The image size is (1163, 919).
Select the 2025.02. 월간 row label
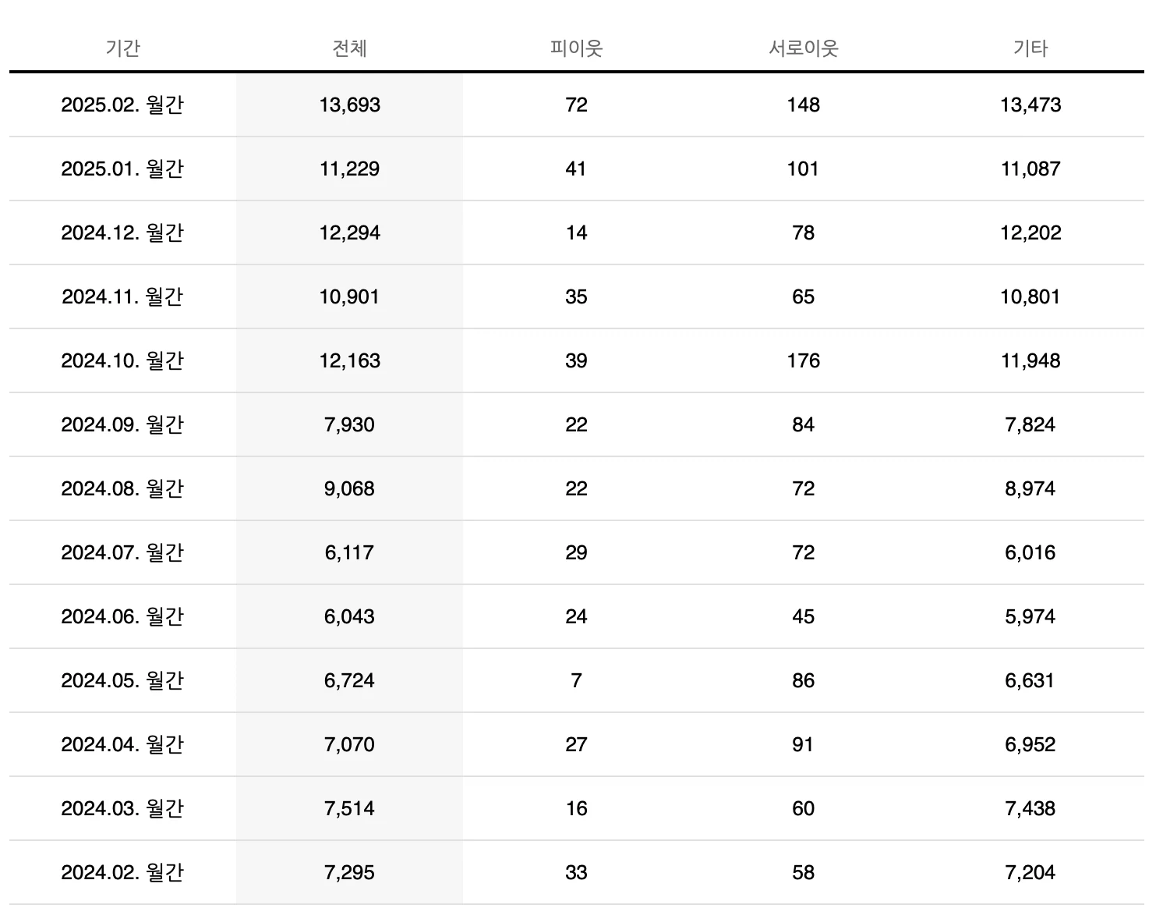[x=122, y=105]
